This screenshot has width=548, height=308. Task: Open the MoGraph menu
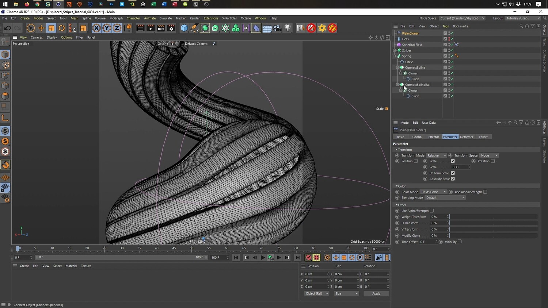[116, 18]
